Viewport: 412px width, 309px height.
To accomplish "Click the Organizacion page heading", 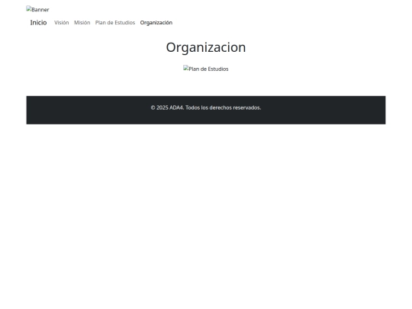I will point(206,47).
